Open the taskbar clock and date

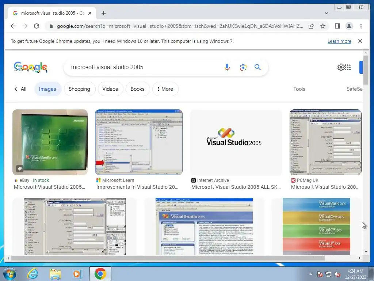click(x=355, y=274)
